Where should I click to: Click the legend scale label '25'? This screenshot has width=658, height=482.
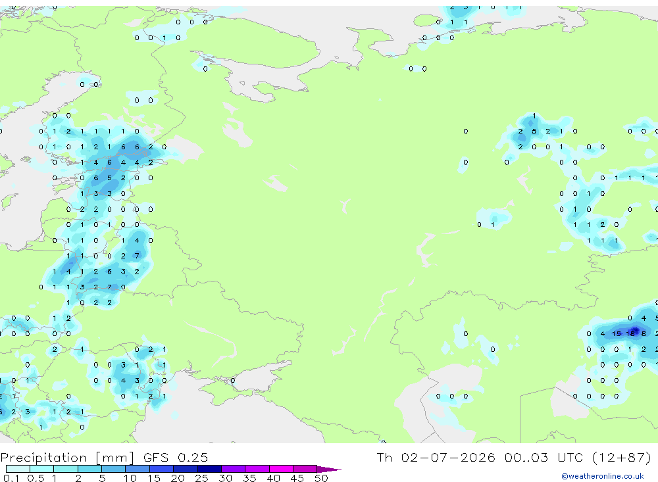tap(201, 478)
